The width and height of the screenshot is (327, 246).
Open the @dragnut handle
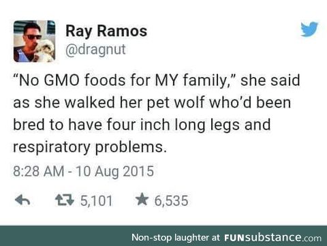(x=95, y=49)
